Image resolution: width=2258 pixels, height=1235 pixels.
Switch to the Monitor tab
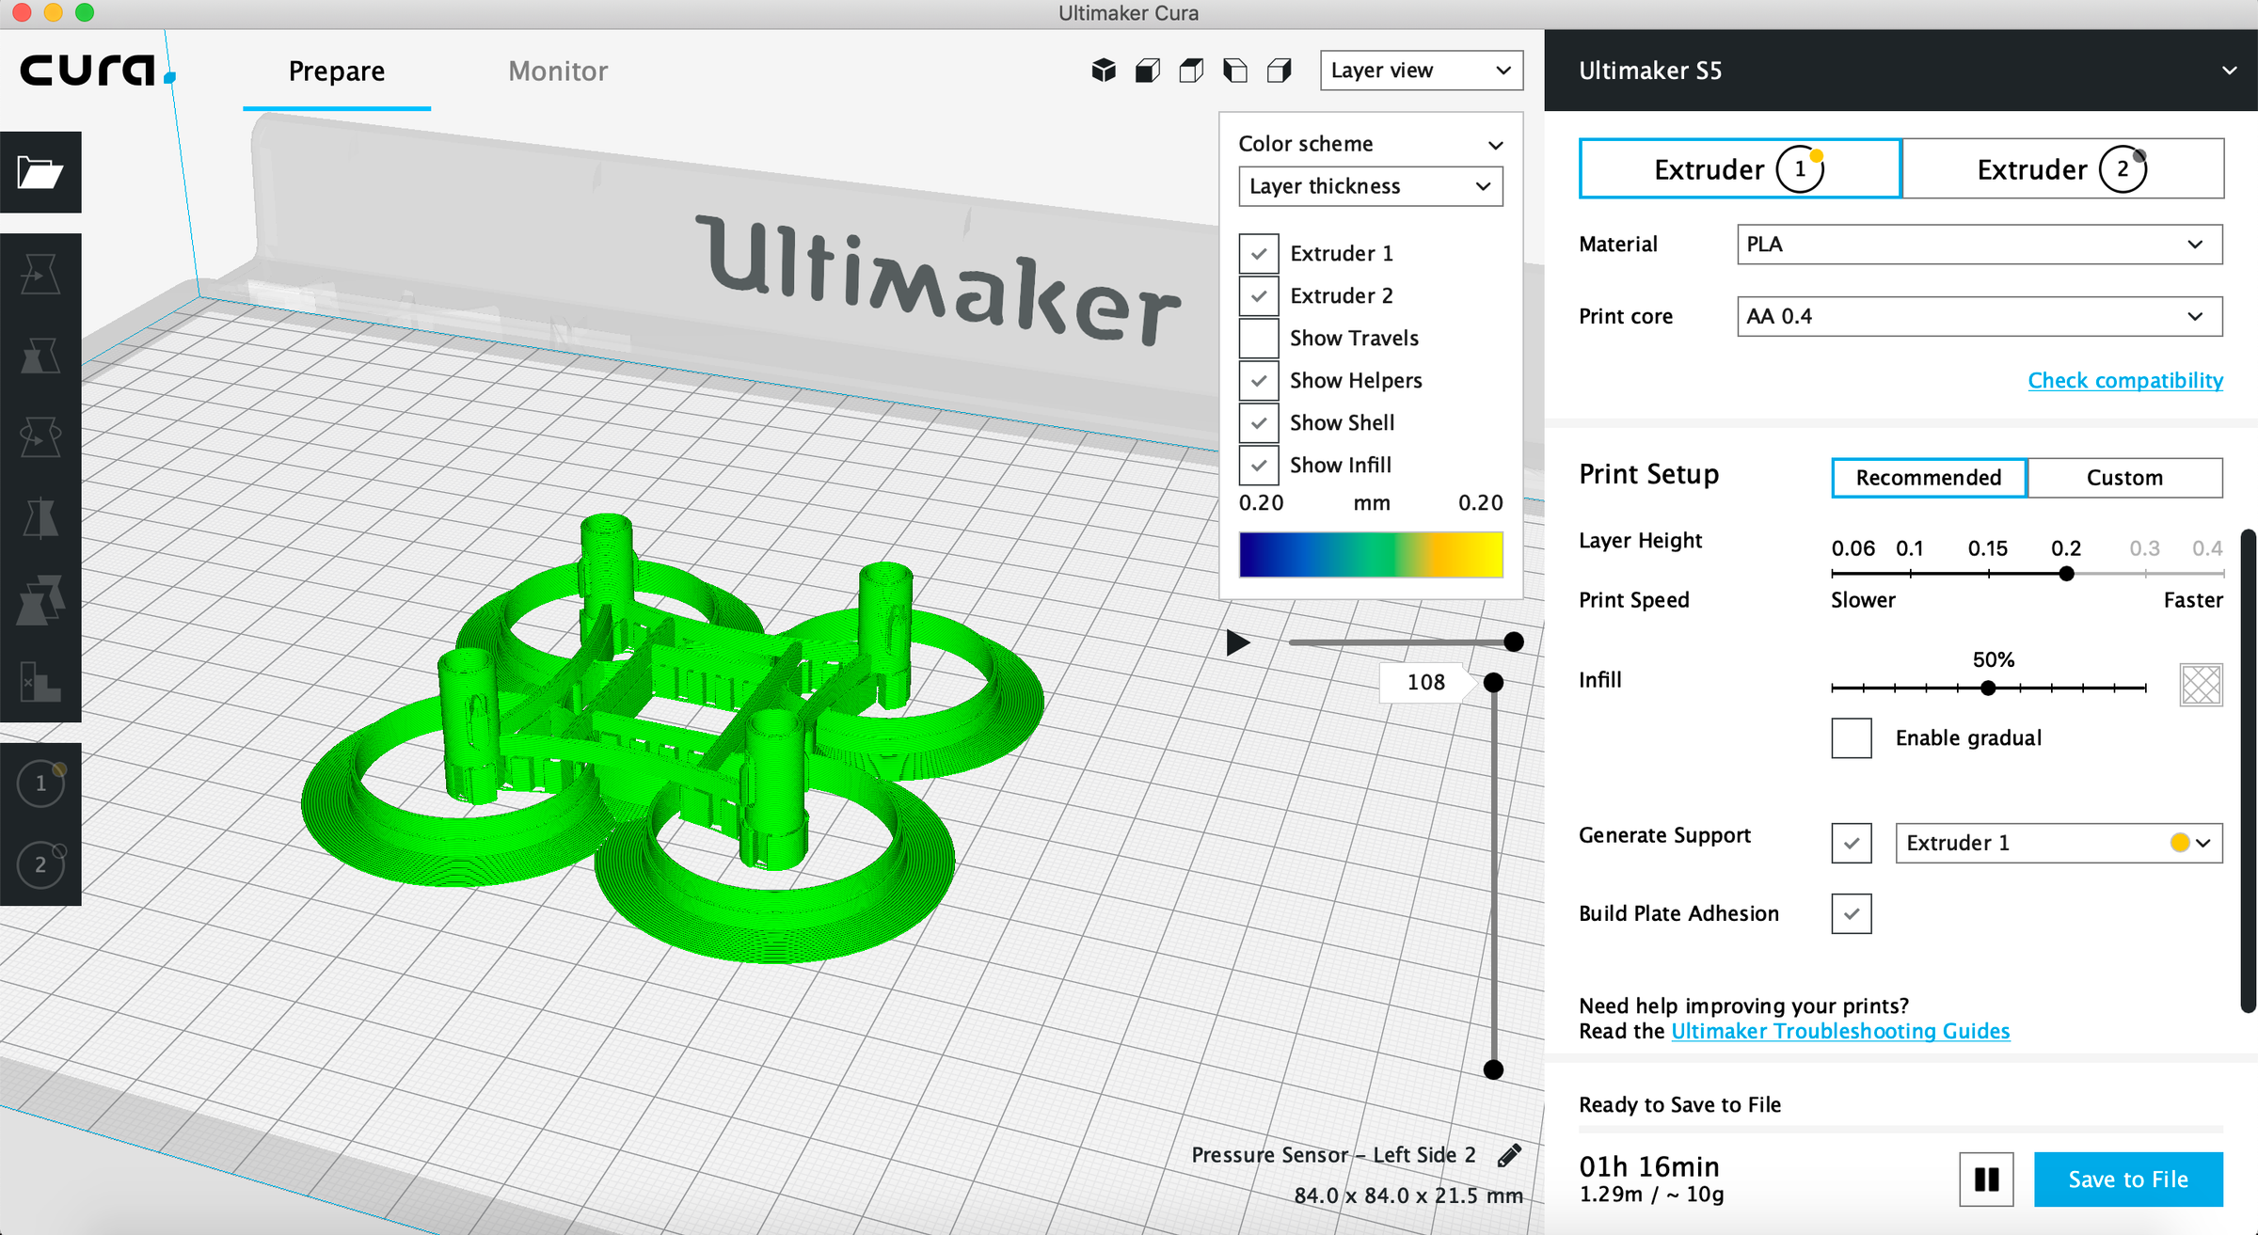point(557,71)
